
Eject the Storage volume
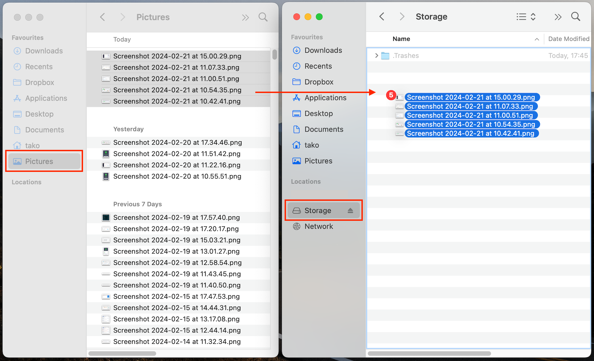(351, 210)
